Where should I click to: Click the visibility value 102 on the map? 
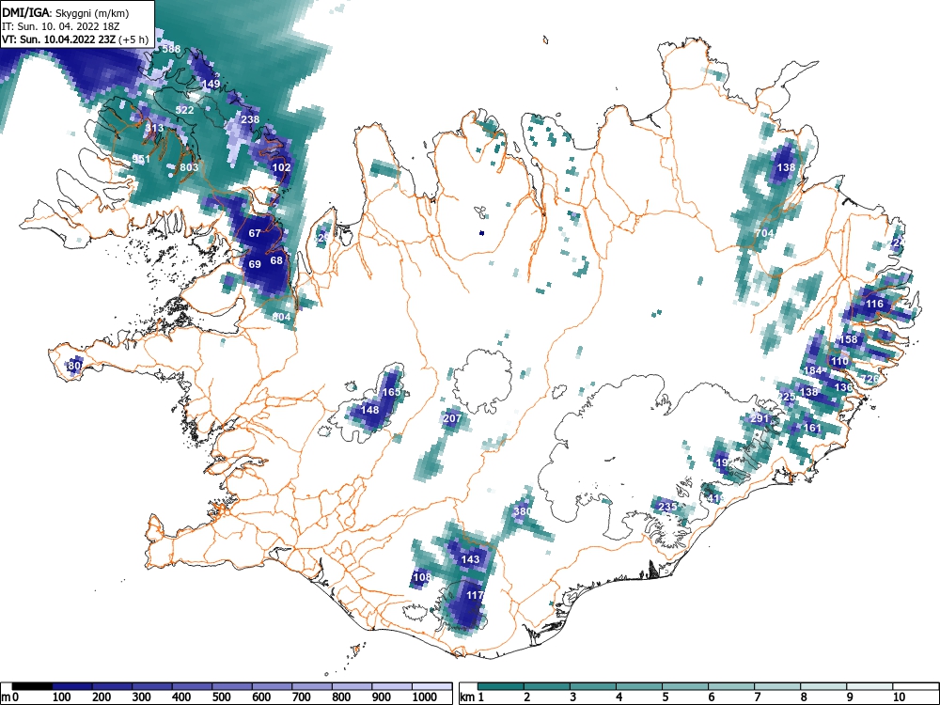coord(281,167)
